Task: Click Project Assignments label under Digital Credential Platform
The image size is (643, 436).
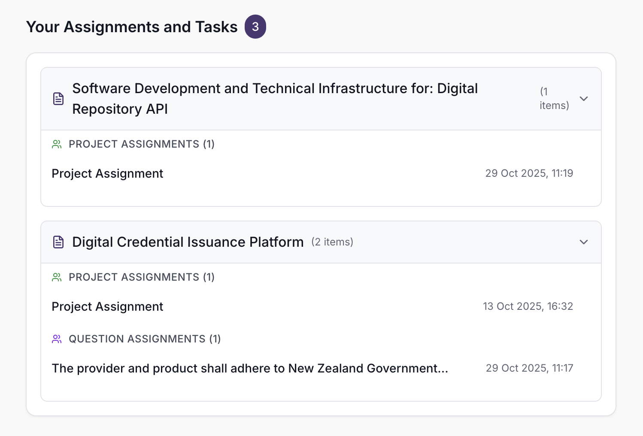Action: coord(142,277)
